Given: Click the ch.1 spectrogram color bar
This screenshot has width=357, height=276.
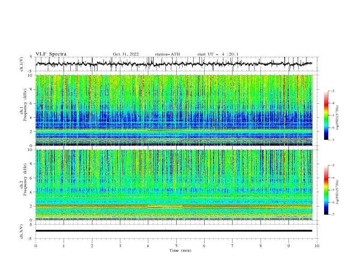Looking at the screenshot, I should tap(326, 115).
